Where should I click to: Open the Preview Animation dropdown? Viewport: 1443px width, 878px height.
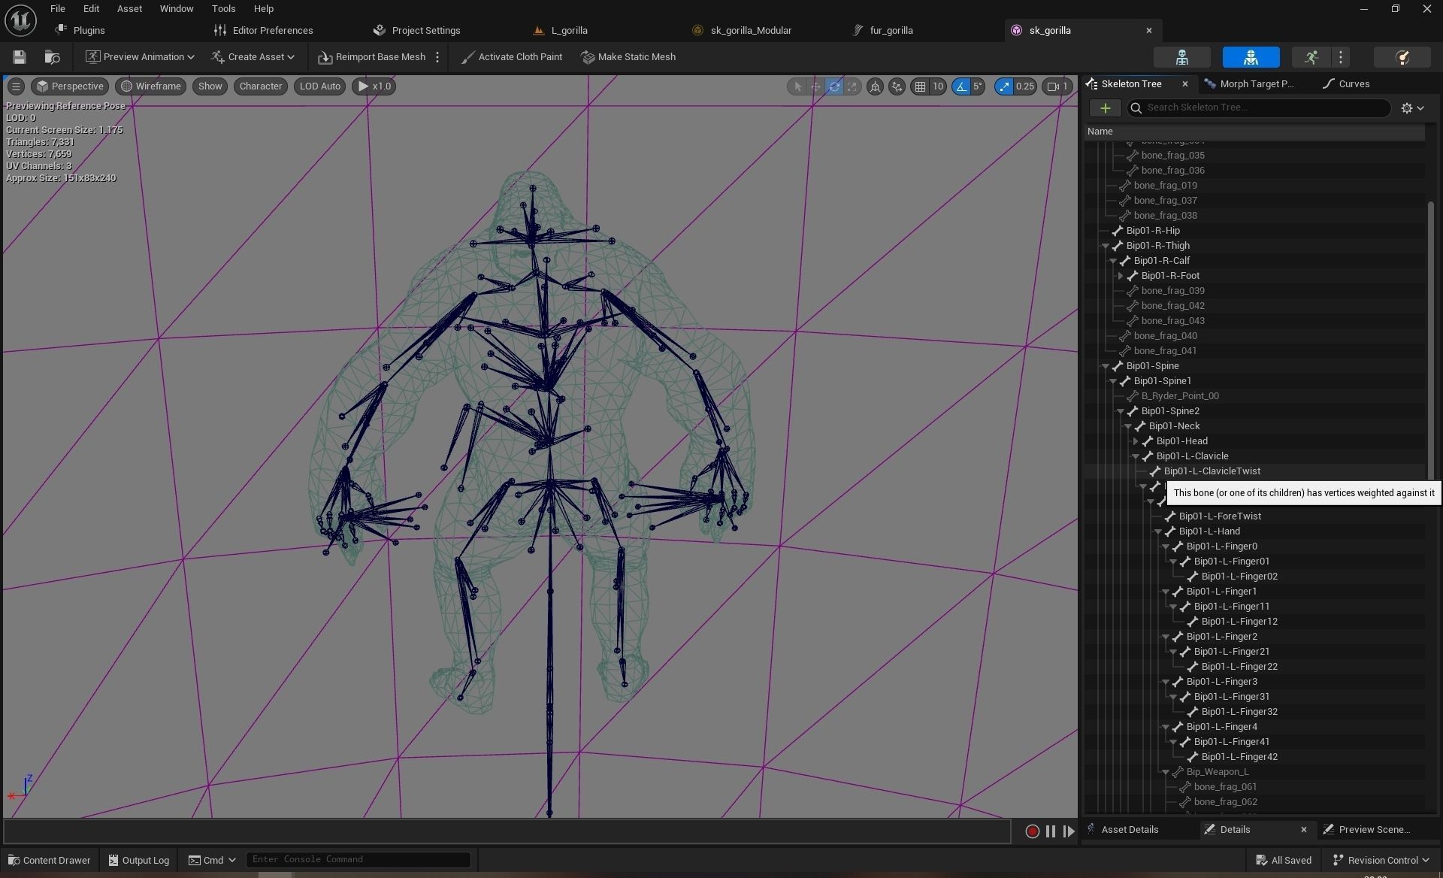(x=140, y=57)
